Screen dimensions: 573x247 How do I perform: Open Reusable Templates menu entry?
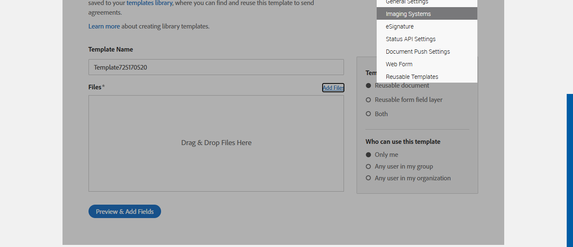(x=412, y=77)
